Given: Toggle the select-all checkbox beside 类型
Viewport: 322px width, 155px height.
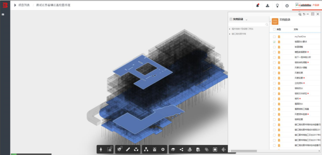Looking at the screenshot, I should tap(274, 29).
